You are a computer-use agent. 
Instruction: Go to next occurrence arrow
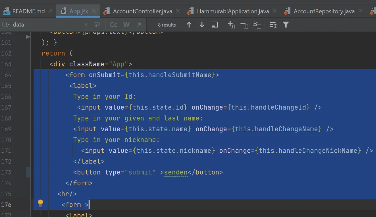[202, 25]
